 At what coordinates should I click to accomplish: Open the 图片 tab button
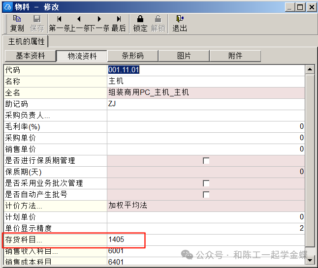tap(184, 56)
